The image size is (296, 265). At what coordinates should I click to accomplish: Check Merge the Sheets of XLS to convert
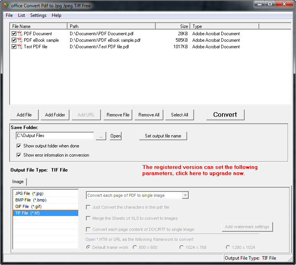coord(88,218)
